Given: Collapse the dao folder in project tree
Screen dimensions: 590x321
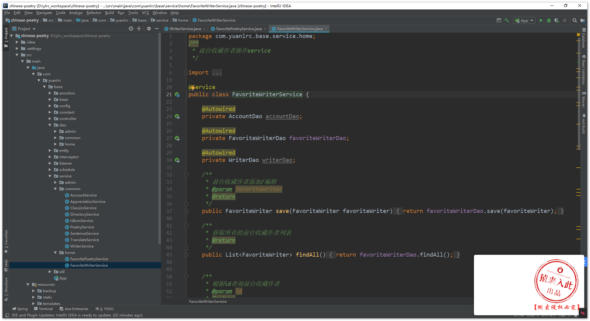Looking at the screenshot, I should 50,125.
